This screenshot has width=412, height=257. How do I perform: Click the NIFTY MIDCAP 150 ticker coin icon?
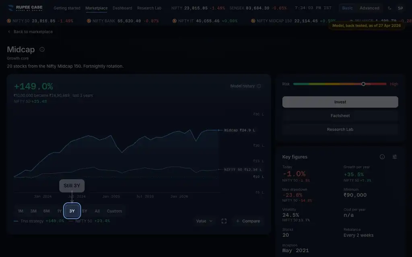253,21
